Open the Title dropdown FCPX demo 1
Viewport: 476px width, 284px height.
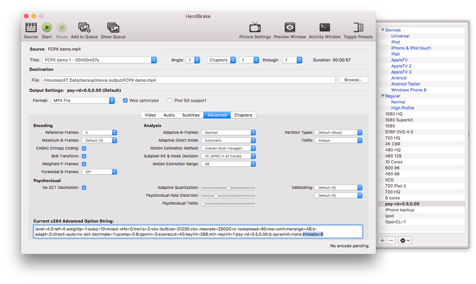(99, 60)
